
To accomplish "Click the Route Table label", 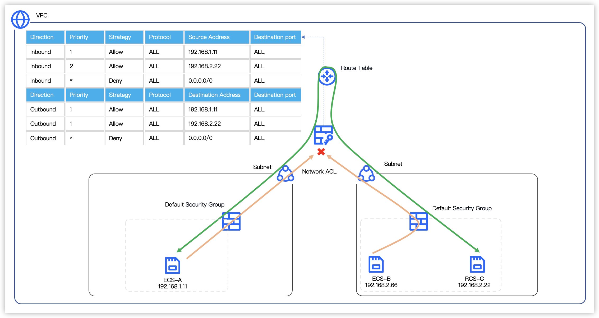I will [357, 68].
